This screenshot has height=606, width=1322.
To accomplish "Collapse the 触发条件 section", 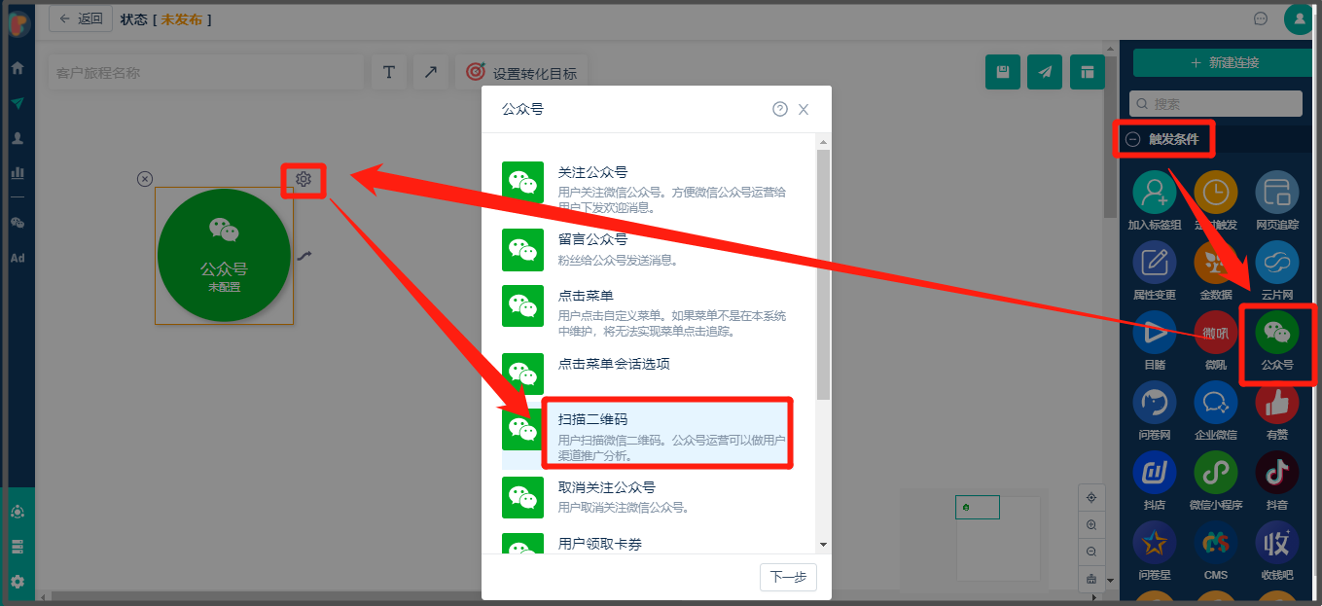I will (1132, 139).
